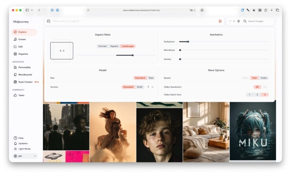Select Relax speed
291x174 pixels.
tap(245, 78)
